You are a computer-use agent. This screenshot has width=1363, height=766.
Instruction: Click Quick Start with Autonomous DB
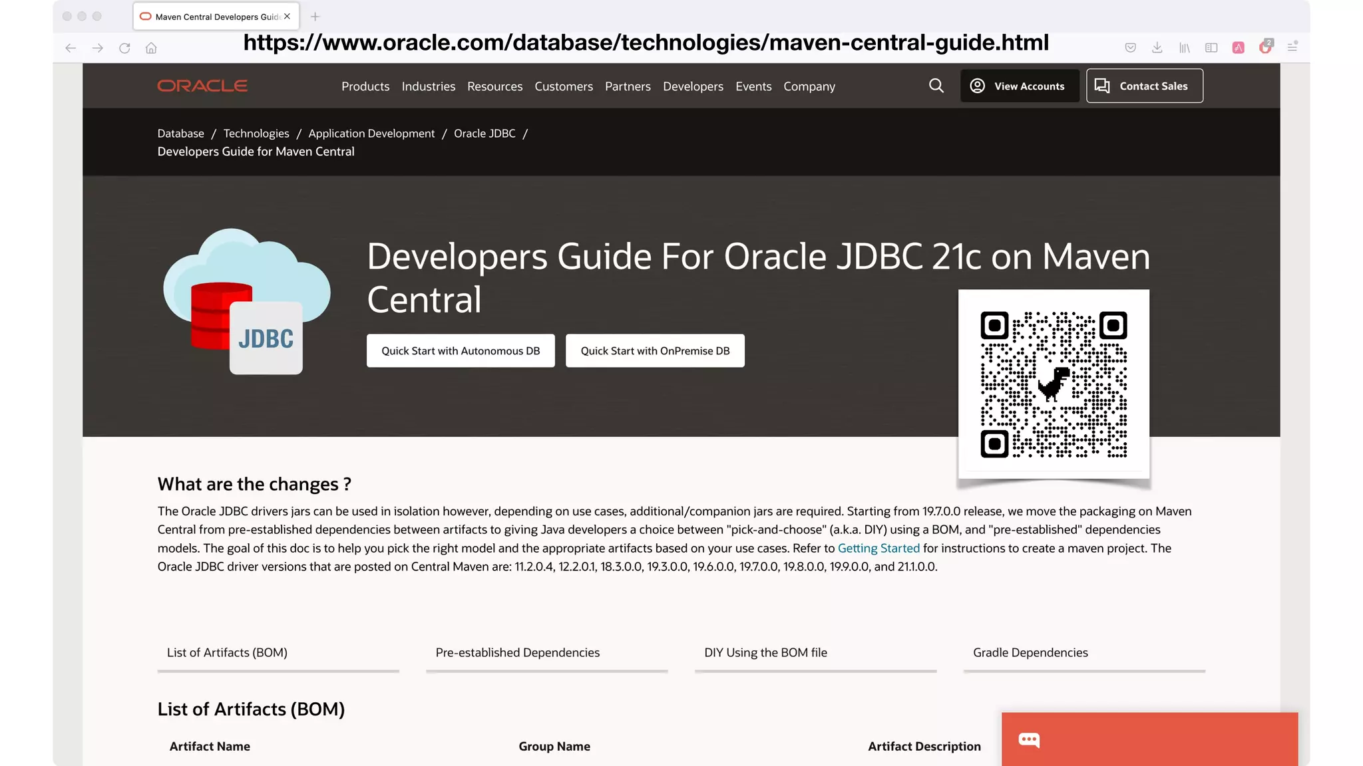461,350
